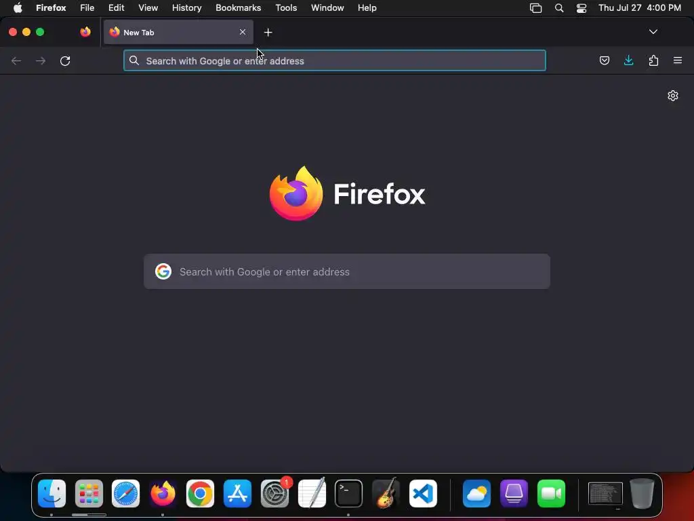Launch GarageBand from the Dock
Image resolution: width=694 pixels, height=521 pixels.
[x=386, y=494]
